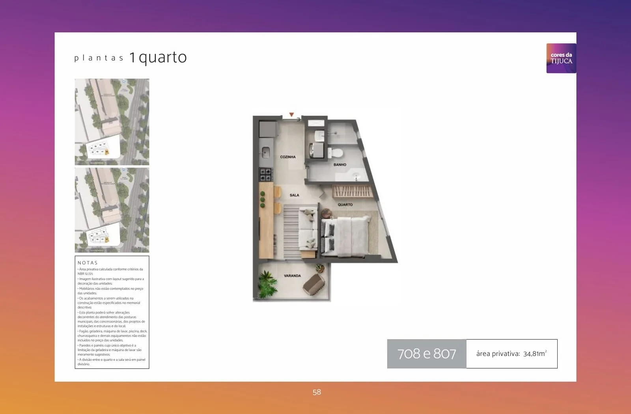Click the Cores da Tijuca logo
Image resolution: width=631 pixels, height=414 pixels.
[x=561, y=58]
